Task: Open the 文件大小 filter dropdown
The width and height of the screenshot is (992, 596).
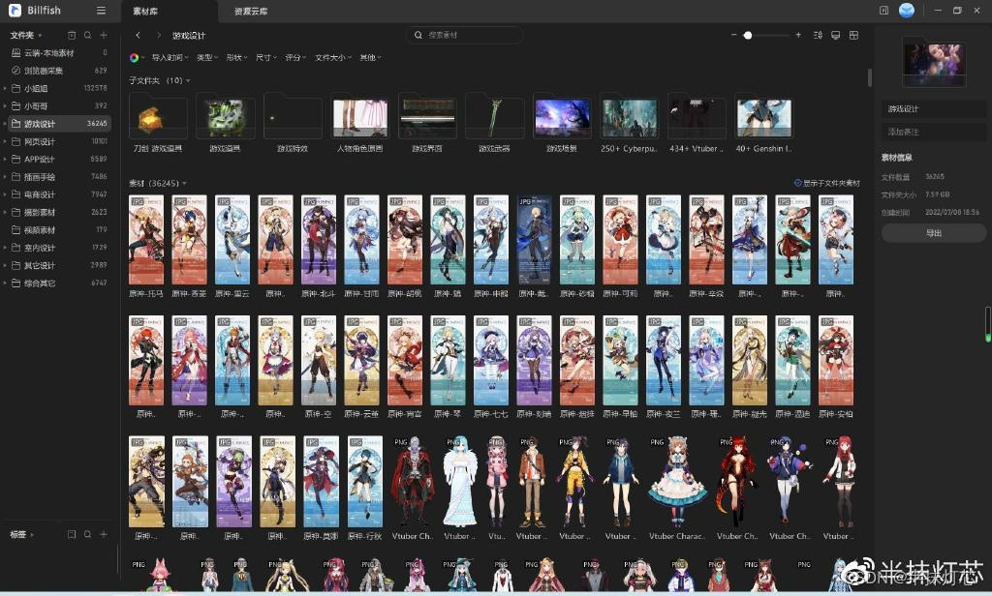Action: [333, 57]
